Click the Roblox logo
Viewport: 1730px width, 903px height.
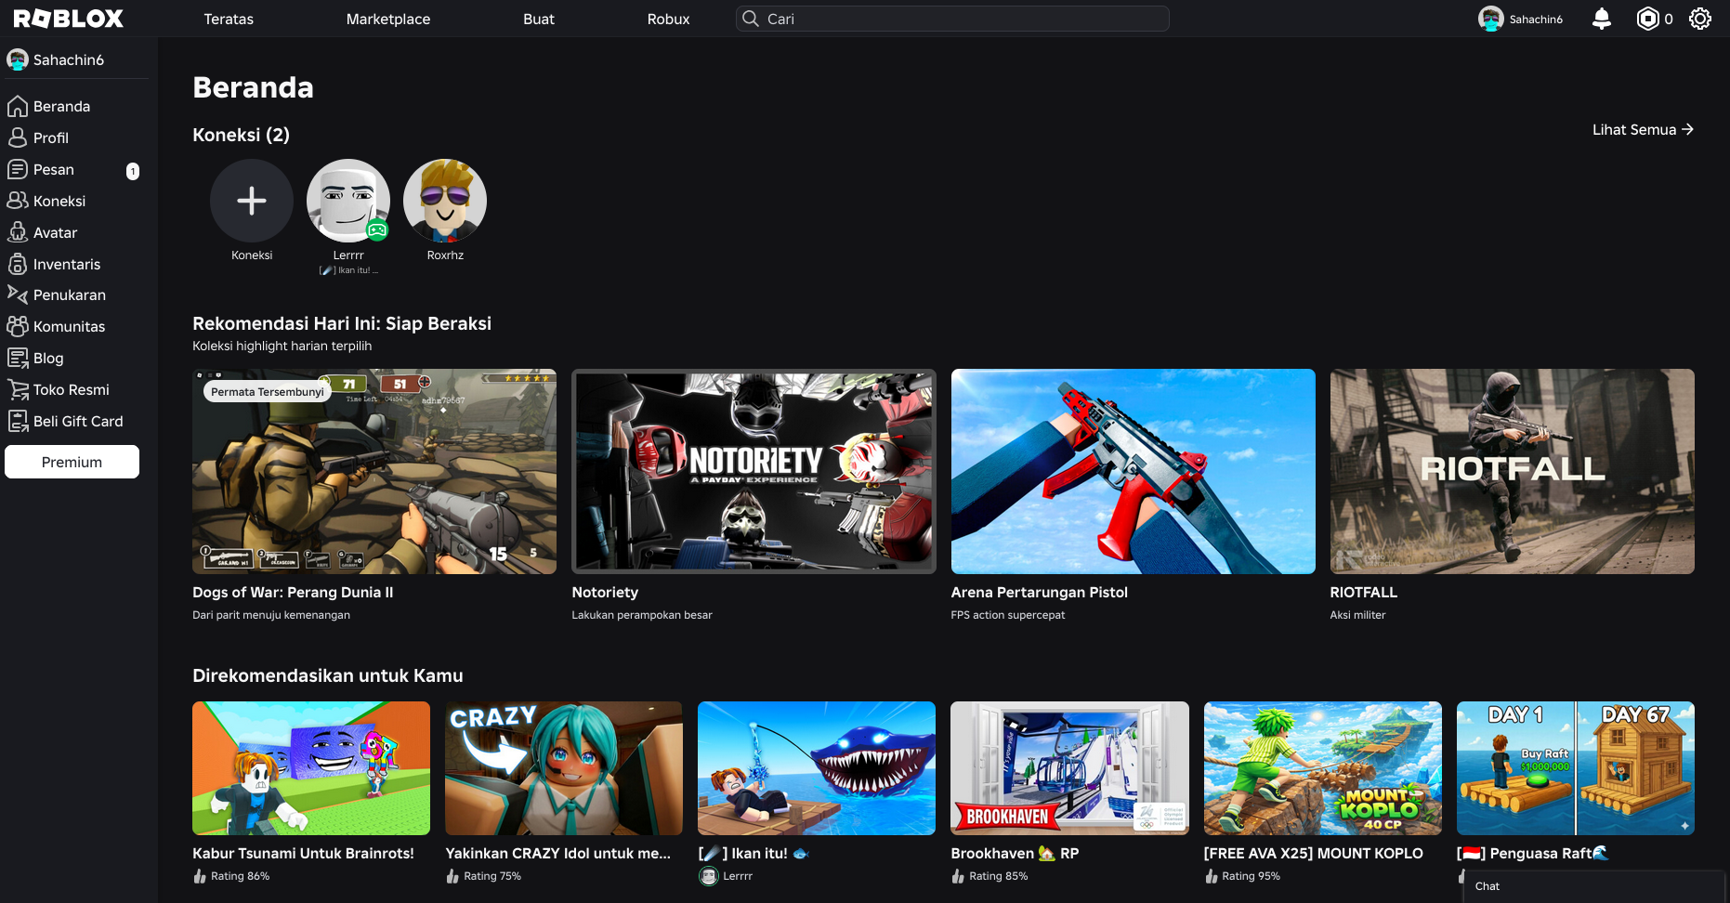[x=69, y=19]
